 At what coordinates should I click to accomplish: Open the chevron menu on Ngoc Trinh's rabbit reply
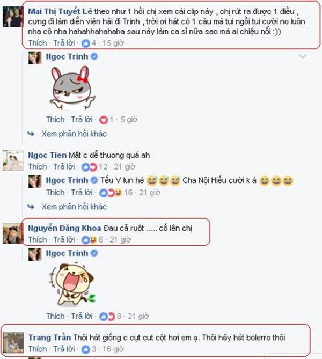(x=303, y=56)
